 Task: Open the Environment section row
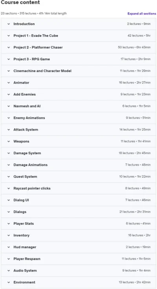point(78,282)
